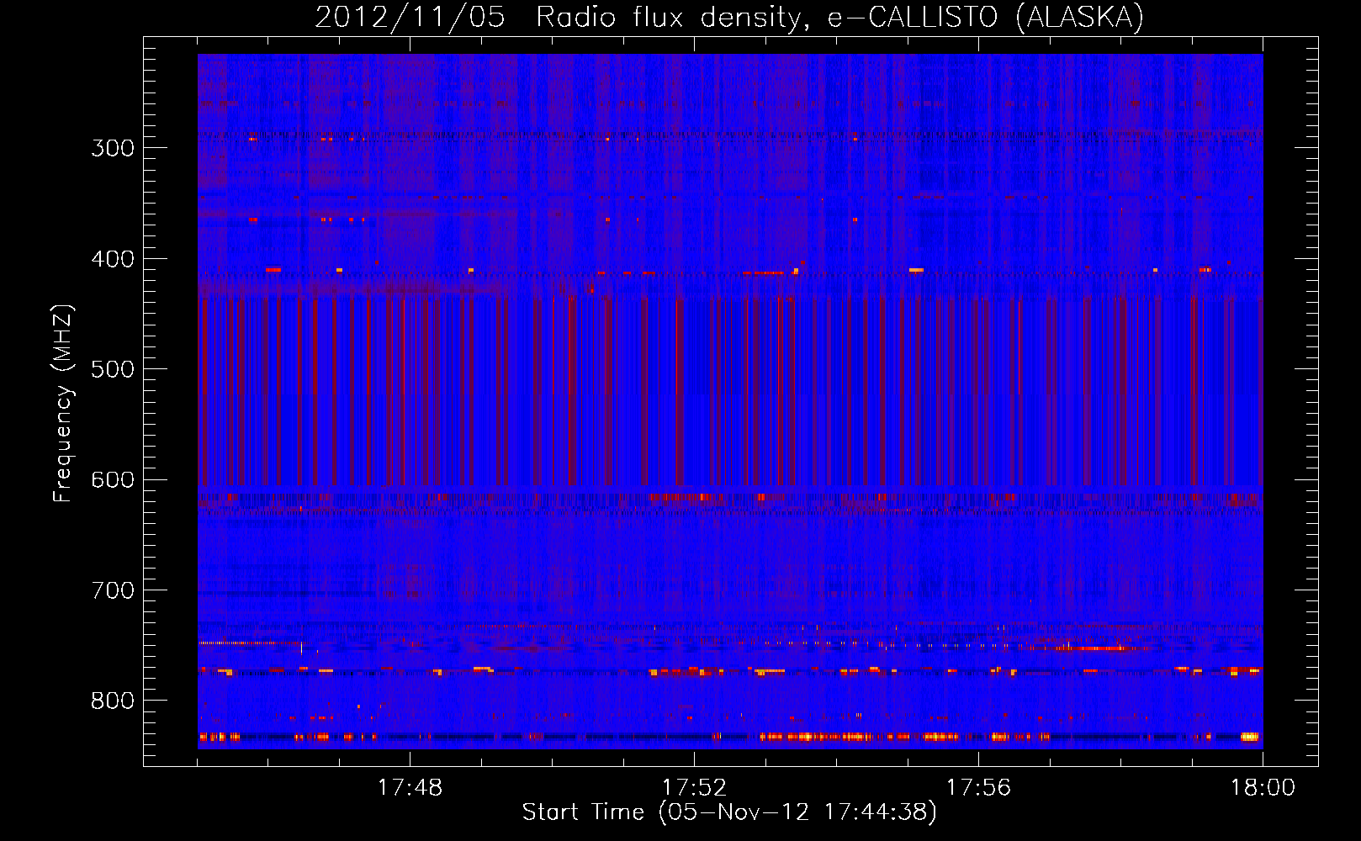
Task: Click the 17:52 time tick label
Action: pos(694,788)
